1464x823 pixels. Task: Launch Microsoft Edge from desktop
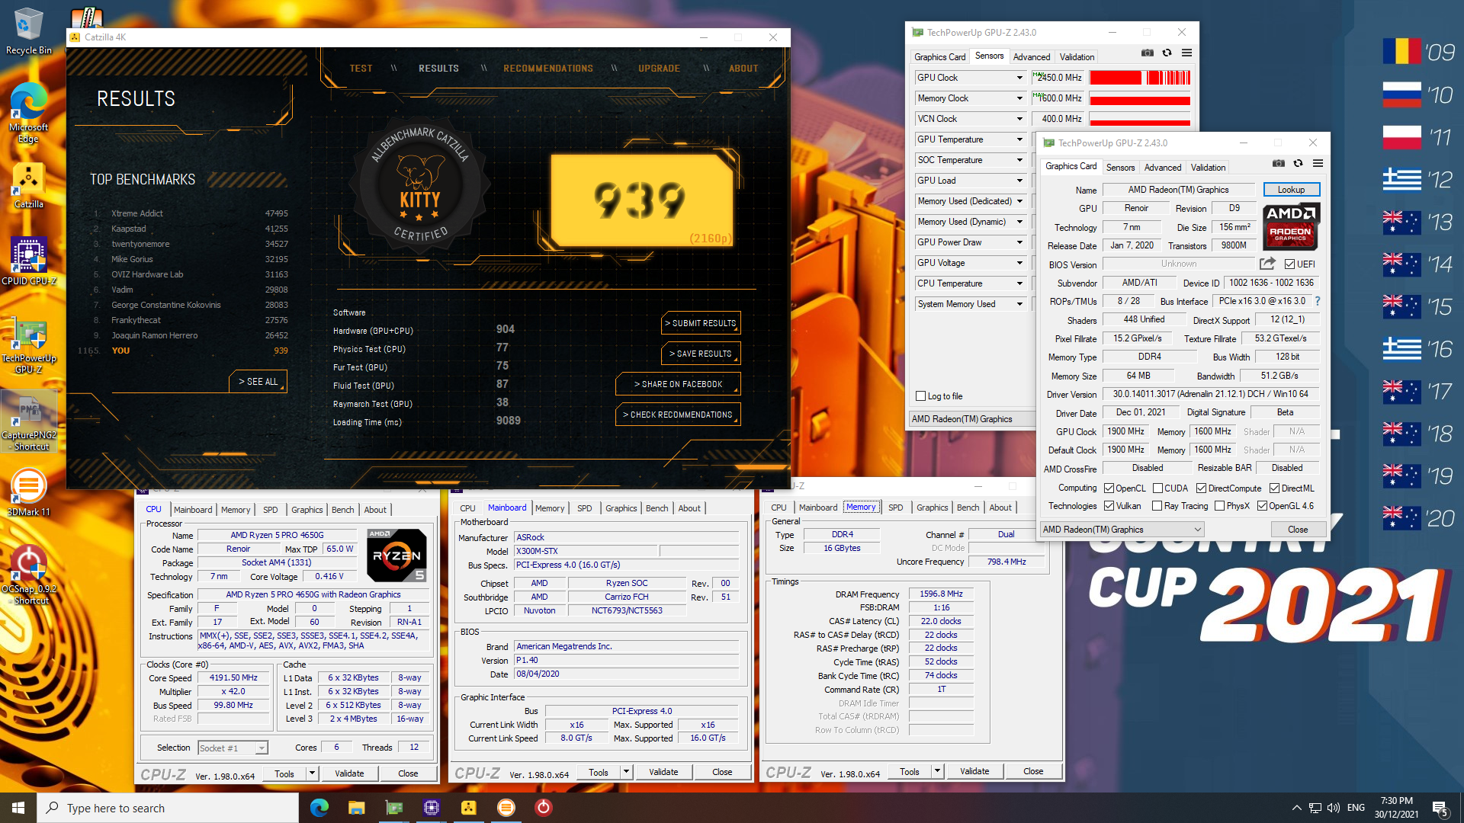coord(28,112)
